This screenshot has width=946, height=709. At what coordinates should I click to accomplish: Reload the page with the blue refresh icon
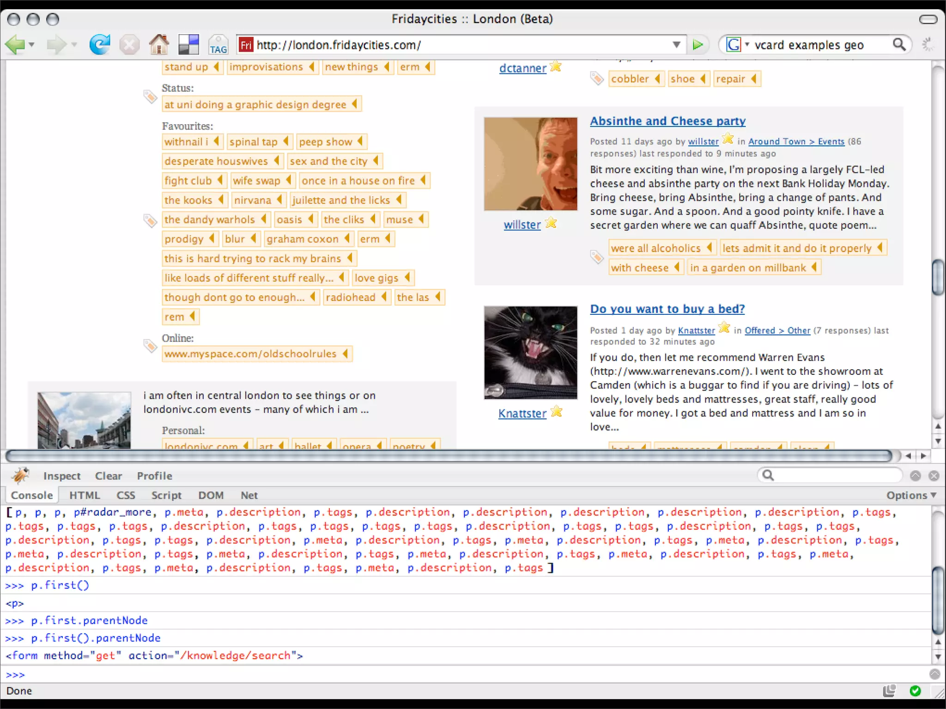coord(100,44)
